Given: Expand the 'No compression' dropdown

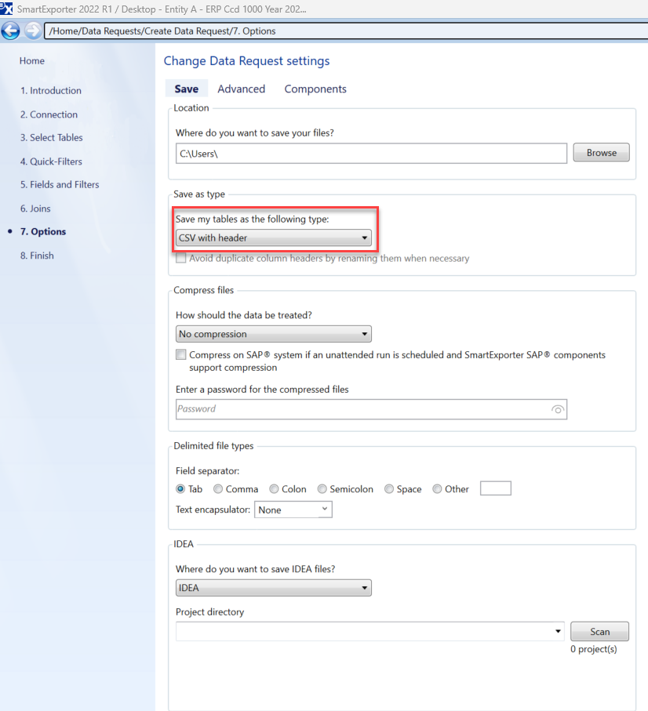Looking at the screenshot, I should pyautogui.click(x=273, y=334).
